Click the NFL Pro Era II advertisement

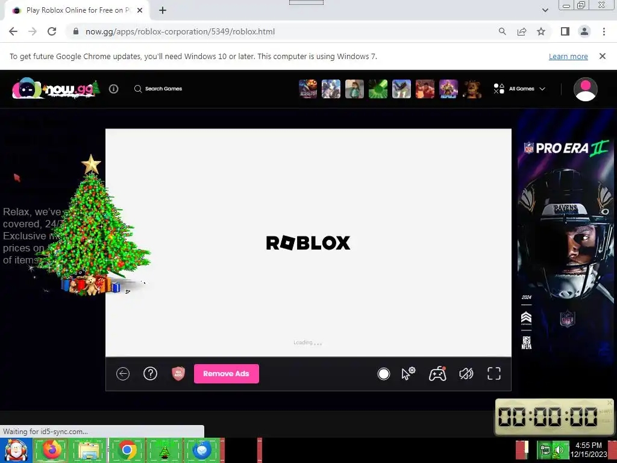(566, 236)
